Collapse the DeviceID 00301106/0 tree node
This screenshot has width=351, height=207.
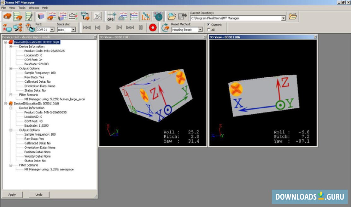[6, 42]
